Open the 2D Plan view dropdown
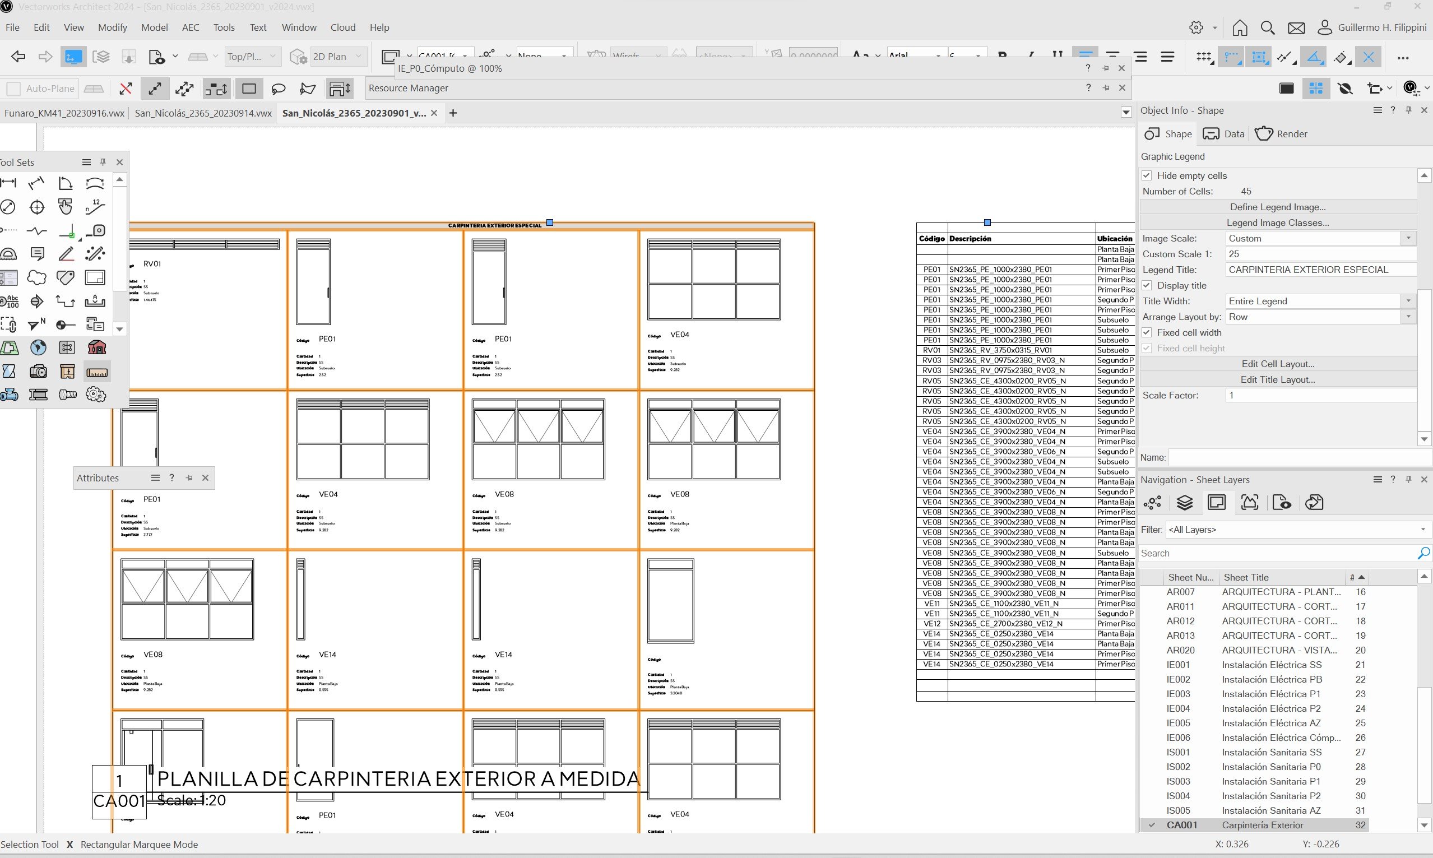The height and width of the screenshot is (858, 1433). coord(359,56)
